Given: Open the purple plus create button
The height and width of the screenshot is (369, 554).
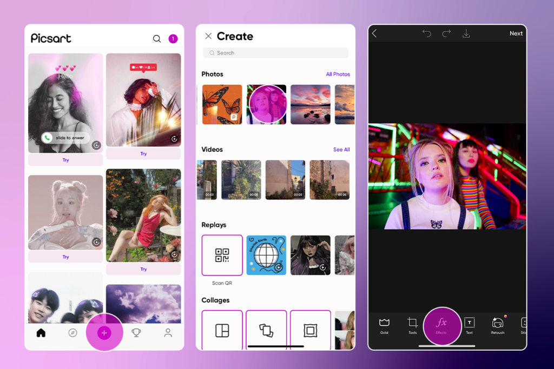Looking at the screenshot, I should point(104,333).
